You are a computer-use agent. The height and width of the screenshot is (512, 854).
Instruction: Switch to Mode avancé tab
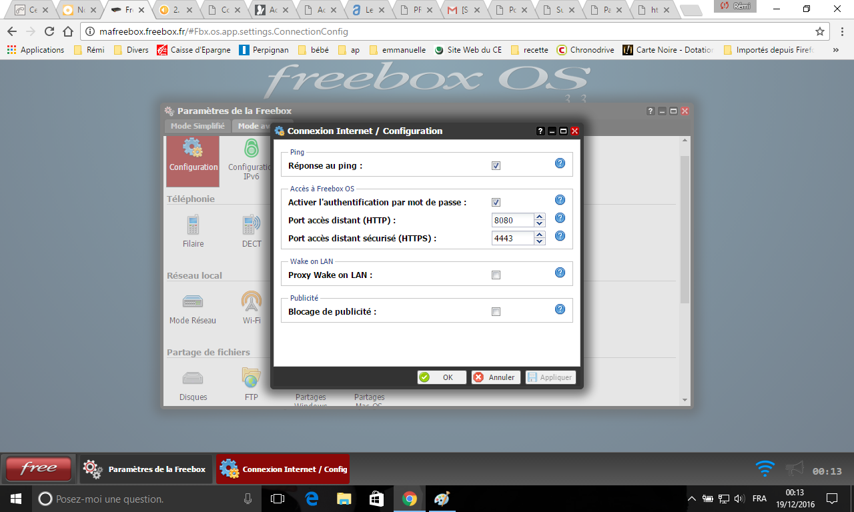252,126
